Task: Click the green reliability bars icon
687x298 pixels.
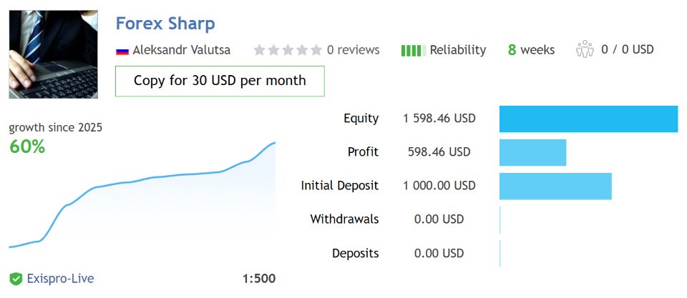Action: [412, 50]
